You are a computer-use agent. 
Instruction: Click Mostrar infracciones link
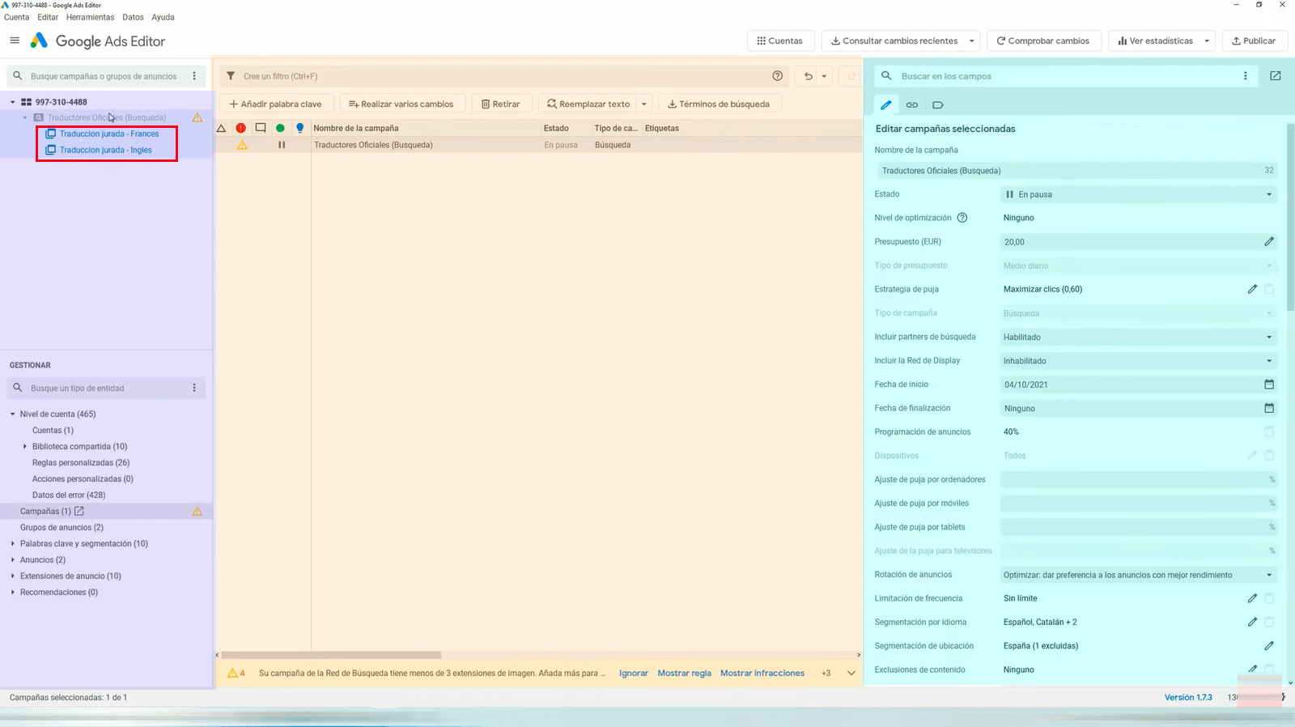coord(762,673)
